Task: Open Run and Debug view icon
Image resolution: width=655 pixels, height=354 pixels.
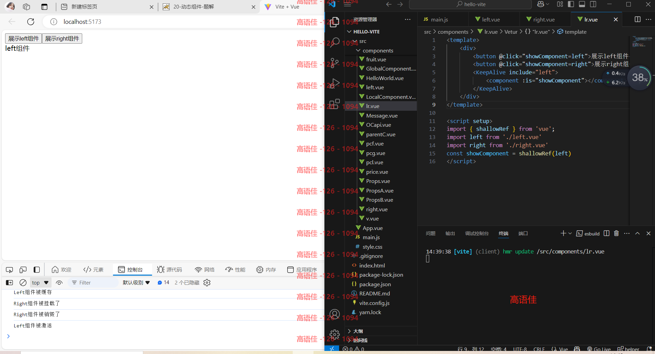Action: 335,83
